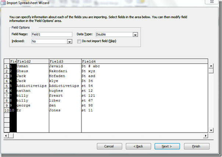Screen dimensions: 222x157
Task: Click the cell containing 'den'
Action: pyautogui.click(x=65, y=105)
